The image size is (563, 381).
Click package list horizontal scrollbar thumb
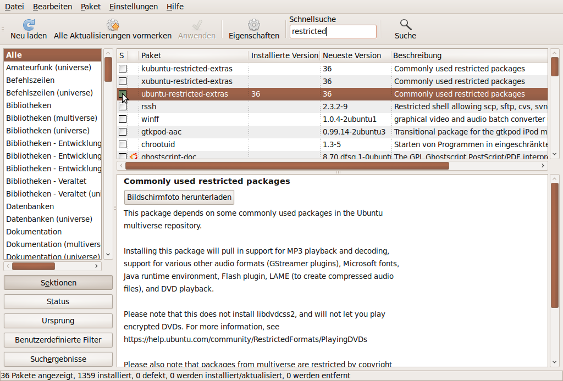point(287,166)
